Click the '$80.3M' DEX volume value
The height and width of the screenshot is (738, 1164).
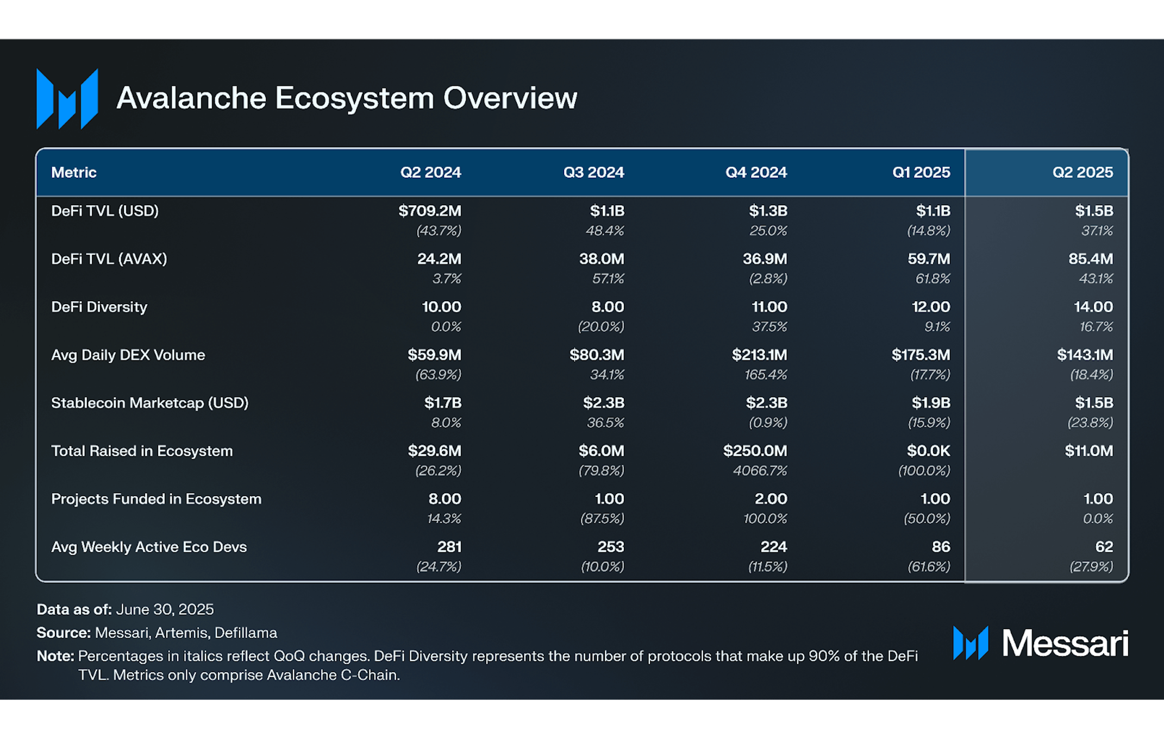coord(597,355)
